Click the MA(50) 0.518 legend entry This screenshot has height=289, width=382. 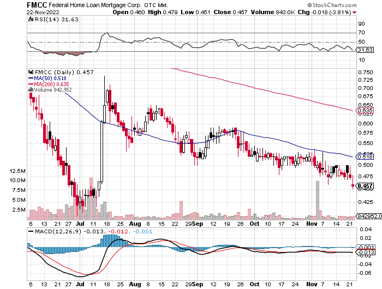click(50, 79)
